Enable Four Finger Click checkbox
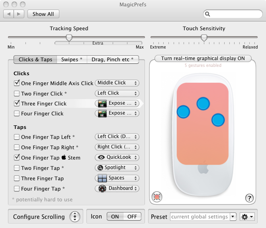 click(x=17, y=113)
